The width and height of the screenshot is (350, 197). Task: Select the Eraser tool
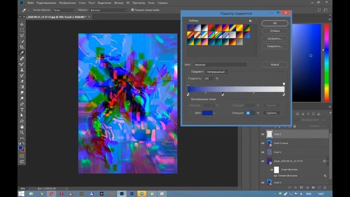point(22,81)
